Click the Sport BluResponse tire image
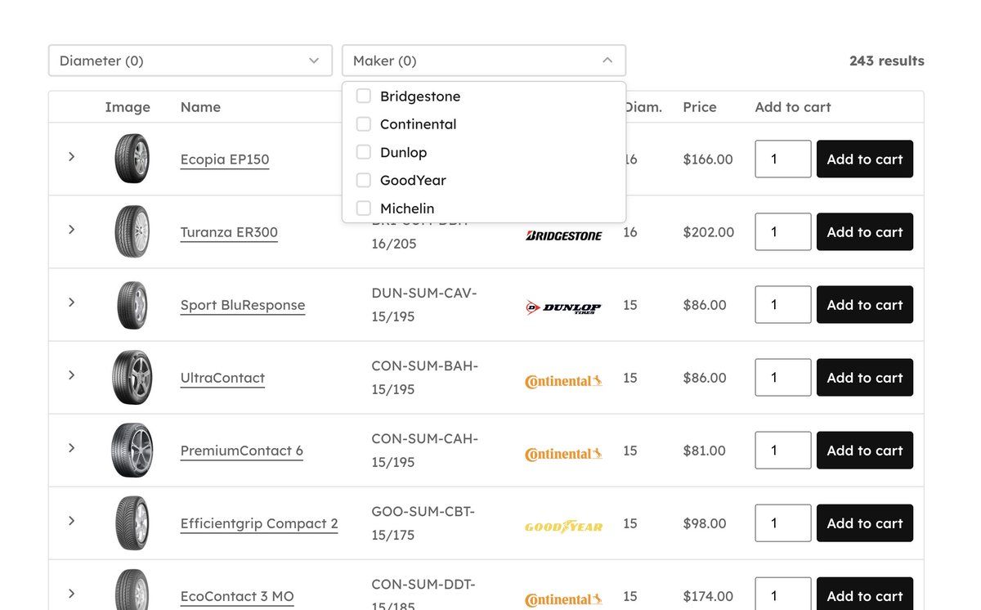981x610 pixels. click(132, 304)
